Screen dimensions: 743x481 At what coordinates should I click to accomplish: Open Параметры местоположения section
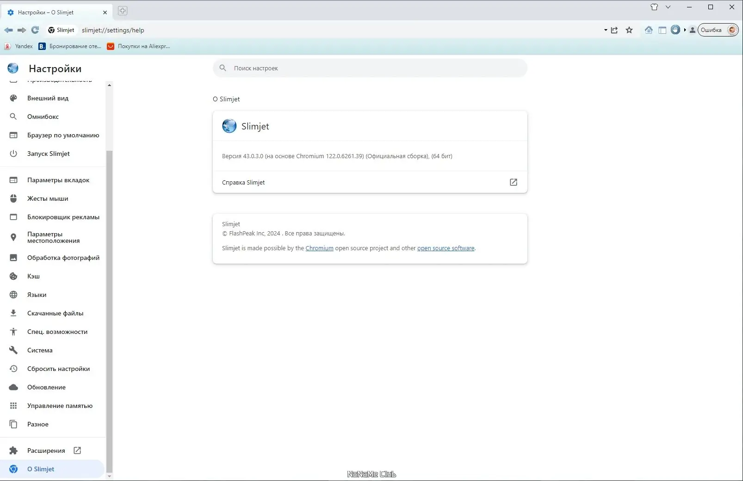click(x=53, y=237)
